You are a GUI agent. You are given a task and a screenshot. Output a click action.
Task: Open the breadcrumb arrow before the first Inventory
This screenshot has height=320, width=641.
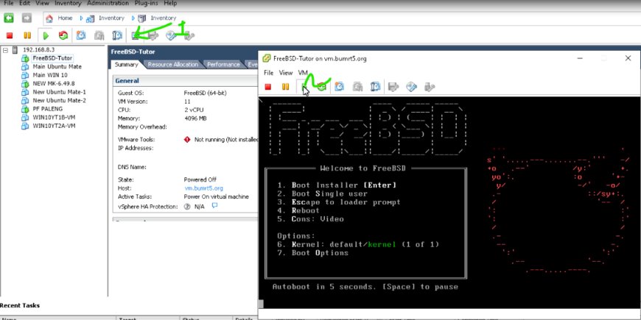click(x=81, y=18)
